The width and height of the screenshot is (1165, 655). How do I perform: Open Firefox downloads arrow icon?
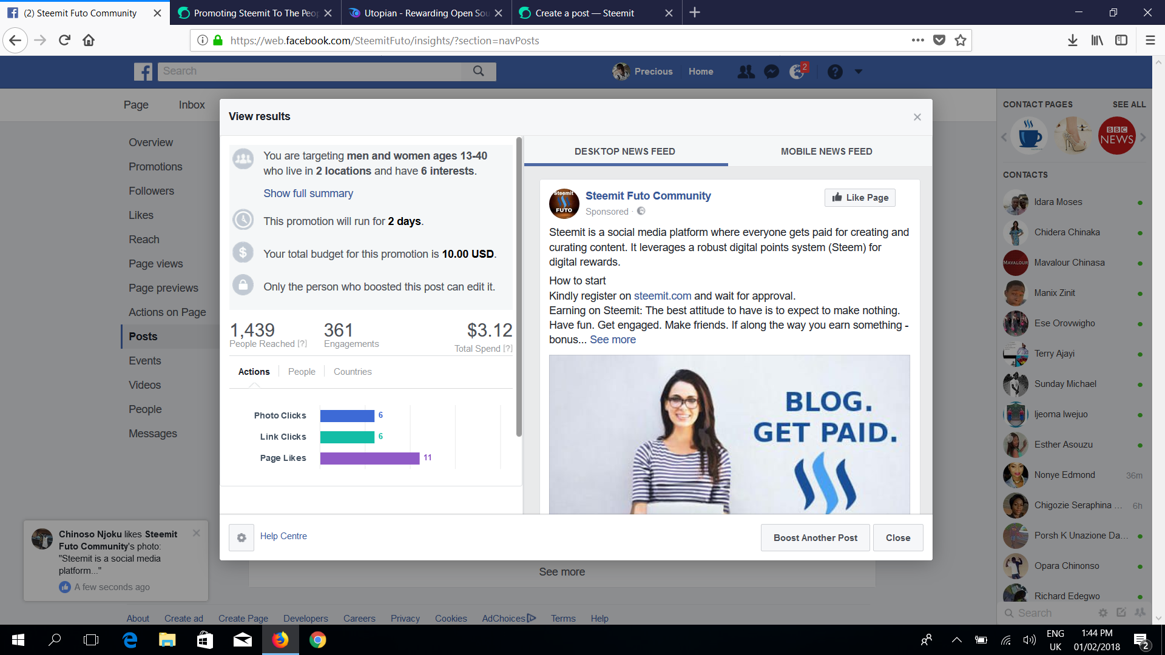1072,41
